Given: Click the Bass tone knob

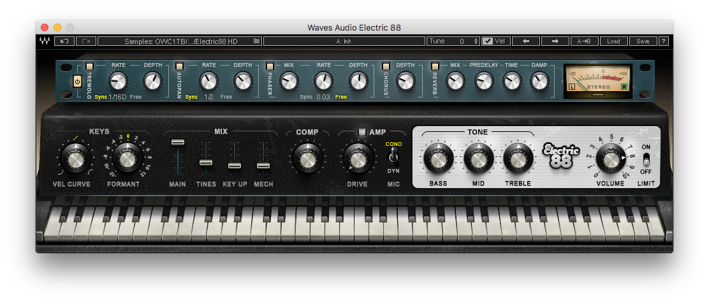Looking at the screenshot, I should [x=439, y=159].
